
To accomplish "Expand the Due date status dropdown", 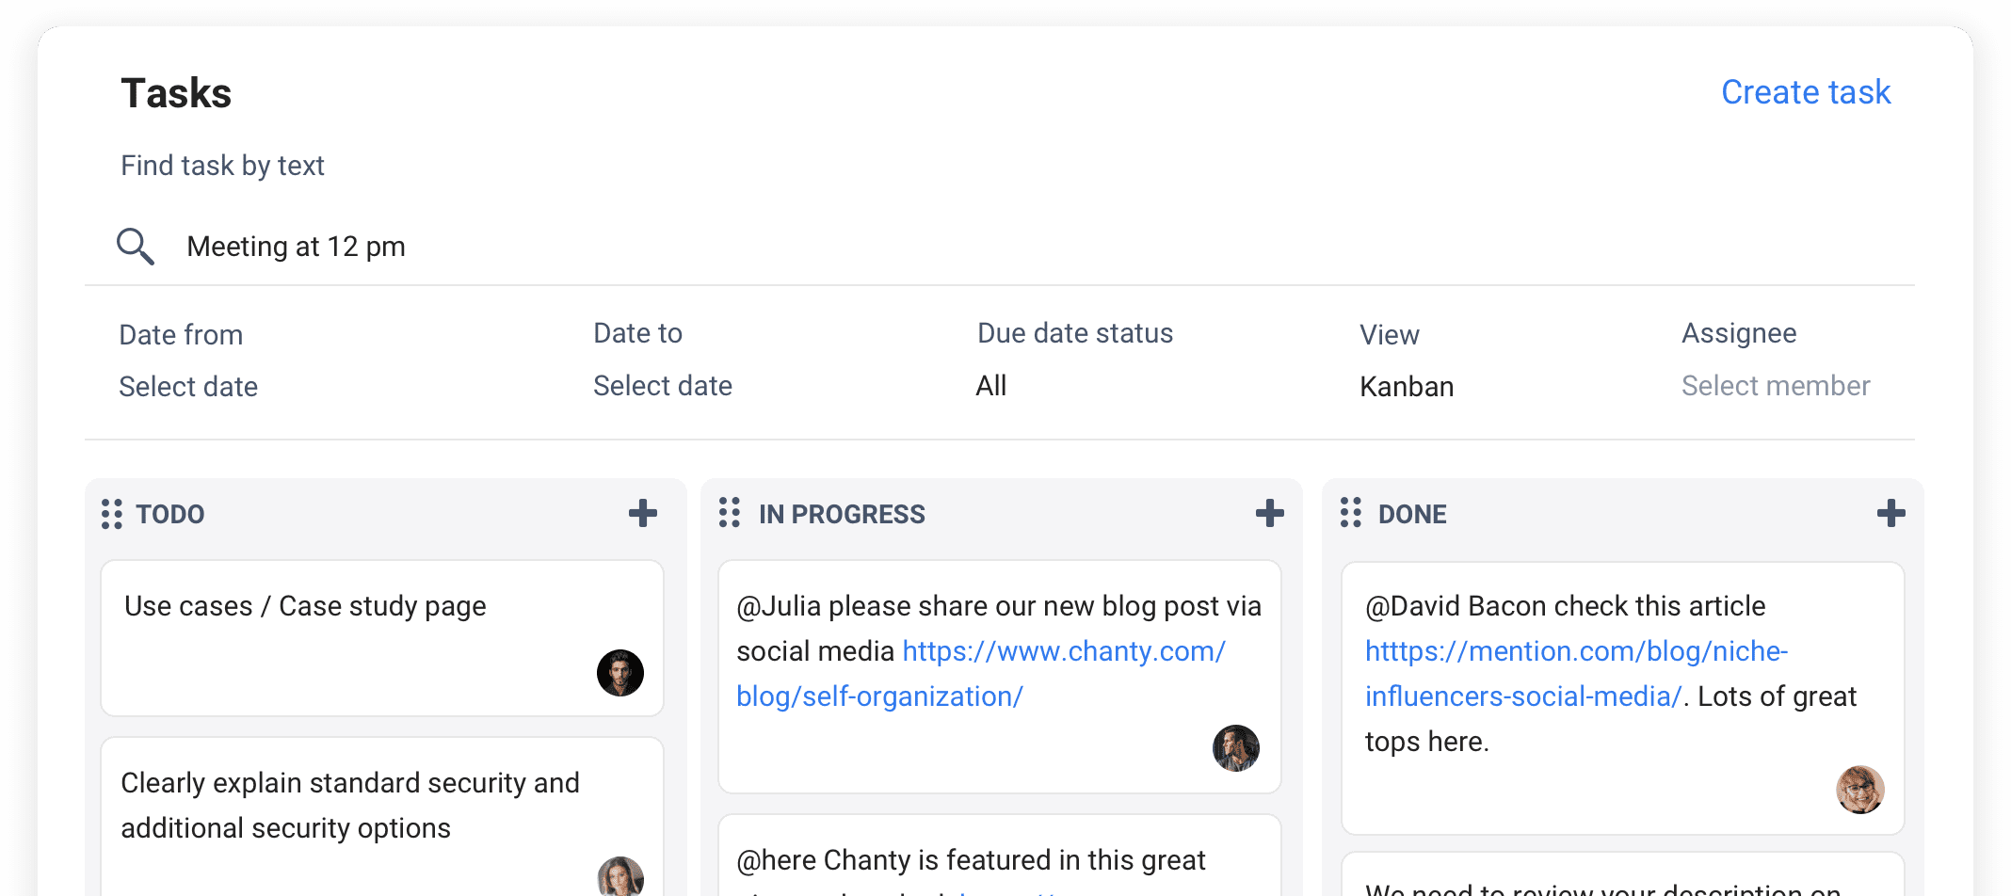I will [x=991, y=386].
